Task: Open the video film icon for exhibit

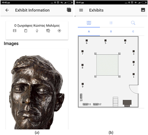Action: pos(15,31)
